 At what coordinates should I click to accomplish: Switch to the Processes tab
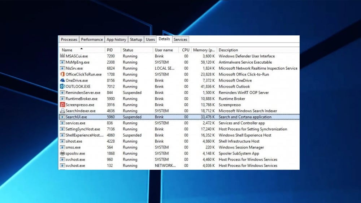click(x=69, y=40)
